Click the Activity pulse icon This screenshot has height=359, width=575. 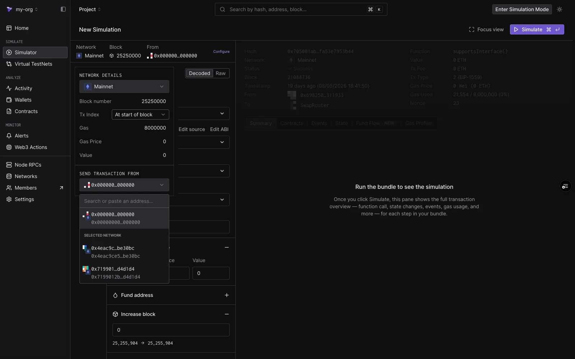(x=9, y=88)
